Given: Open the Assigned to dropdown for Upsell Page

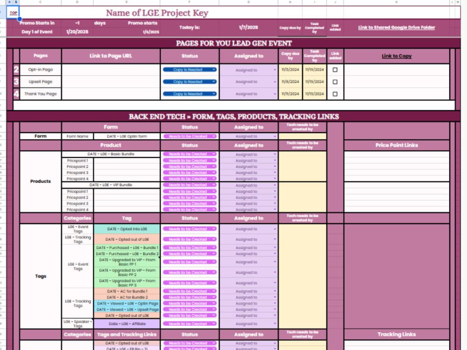Looking at the screenshot, I should 248,82.
